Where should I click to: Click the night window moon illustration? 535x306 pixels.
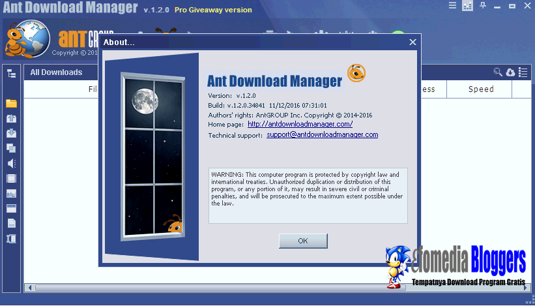pyautogui.click(x=153, y=156)
